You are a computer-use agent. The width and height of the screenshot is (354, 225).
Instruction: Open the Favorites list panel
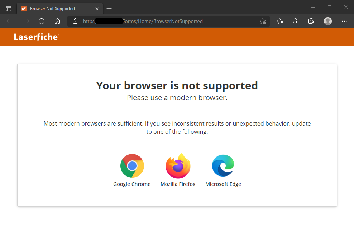click(x=280, y=21)
